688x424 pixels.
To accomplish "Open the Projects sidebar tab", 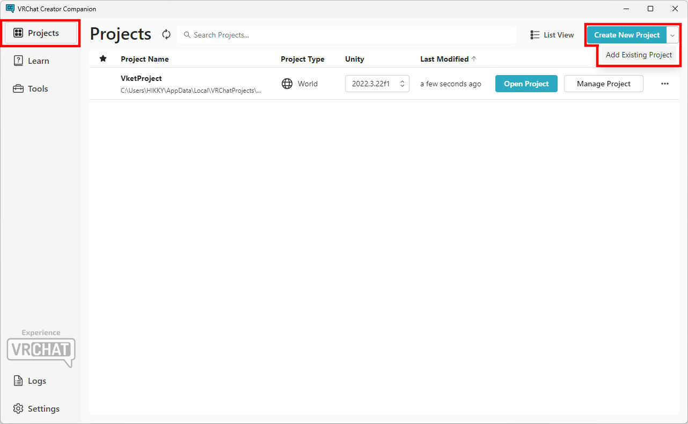I will tap(41, 33).
